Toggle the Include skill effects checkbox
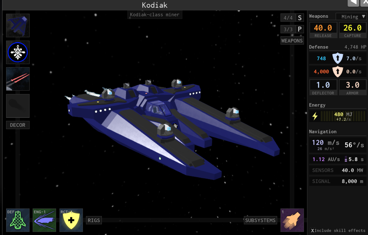Image resolution: width=368 pixels, height=235 pixels. click(x=313, y=230)
